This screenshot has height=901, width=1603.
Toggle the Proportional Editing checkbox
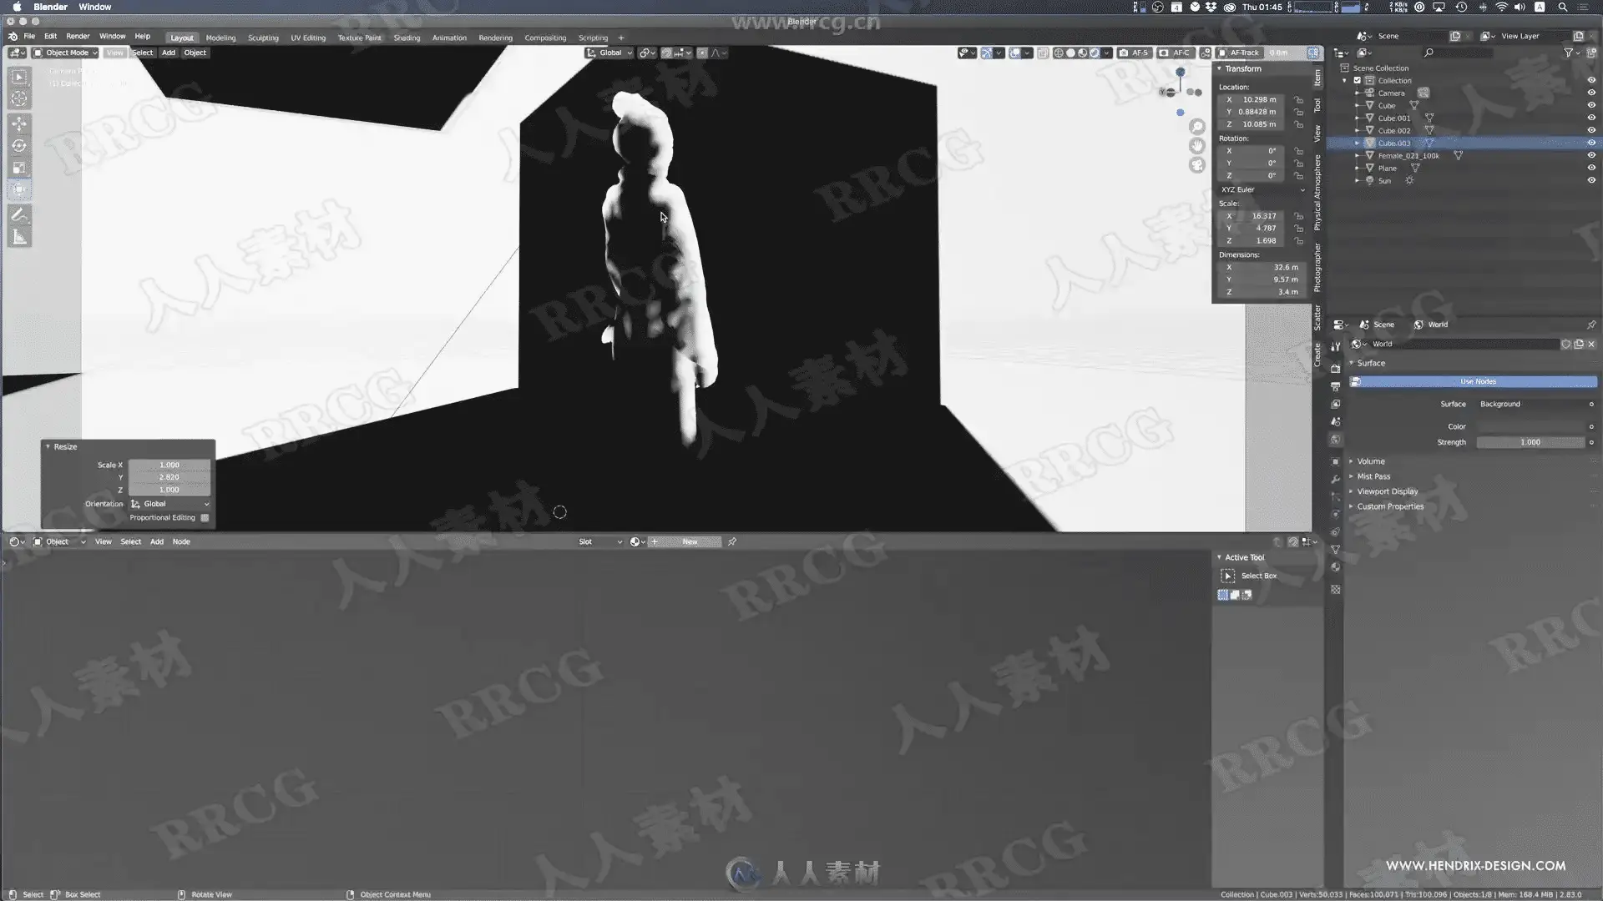pos(205,518)
